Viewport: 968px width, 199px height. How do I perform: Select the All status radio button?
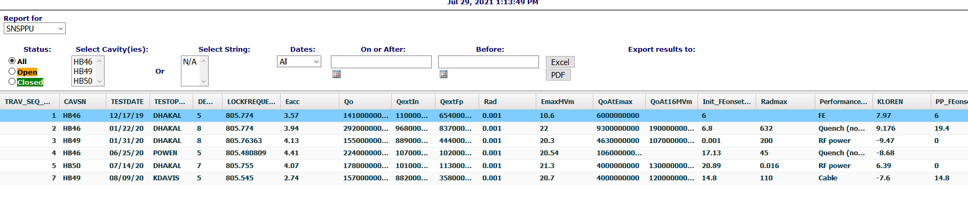(x=12, y=61)
